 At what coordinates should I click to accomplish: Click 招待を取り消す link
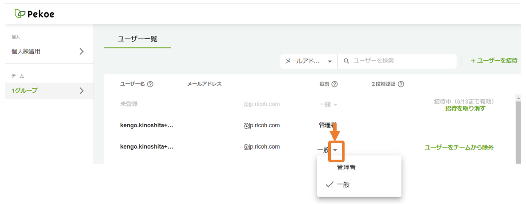(465, 109)
